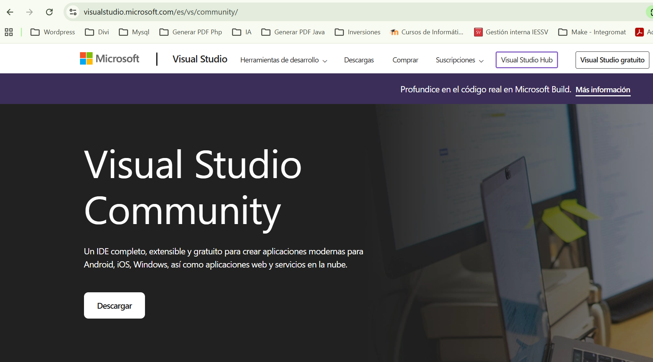
Task: Open the Wordpress bookmarks folder
Action: (x=52, y=32)
